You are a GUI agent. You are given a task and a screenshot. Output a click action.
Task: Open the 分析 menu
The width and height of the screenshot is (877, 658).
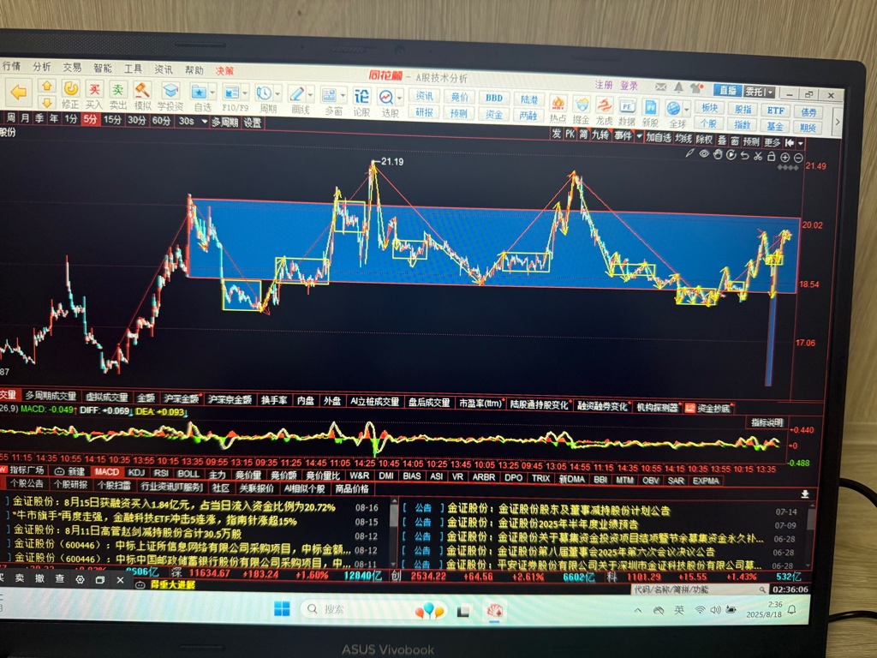41,67
